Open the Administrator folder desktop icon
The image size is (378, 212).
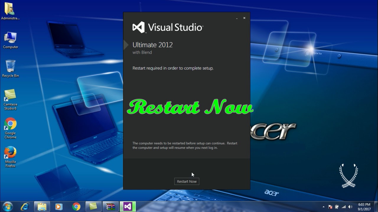[10, 11]
